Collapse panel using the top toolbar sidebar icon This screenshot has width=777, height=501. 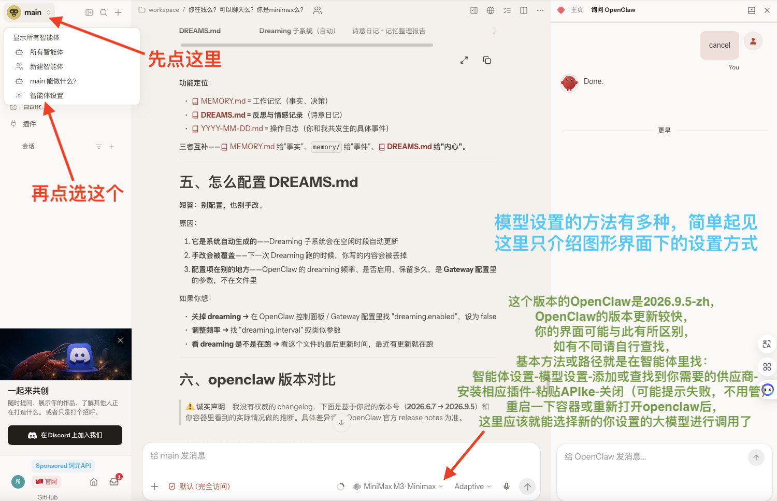(474, 10)
